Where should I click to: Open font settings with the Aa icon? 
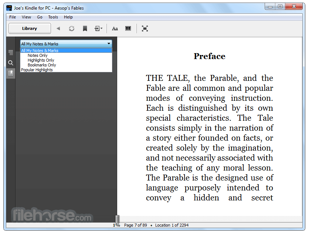click(115, 29)
